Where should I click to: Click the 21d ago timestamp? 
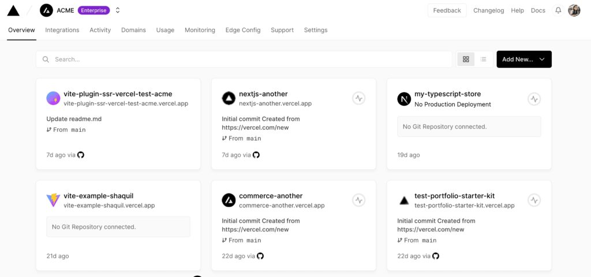58,256
